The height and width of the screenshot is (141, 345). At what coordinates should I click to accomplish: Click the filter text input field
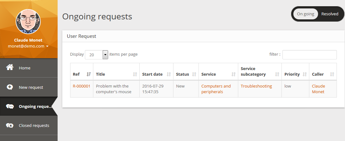[309, 55]
